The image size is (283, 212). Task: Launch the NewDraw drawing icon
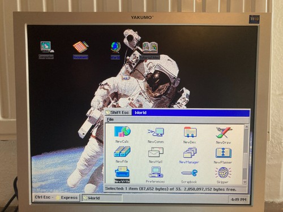[224, 132]
